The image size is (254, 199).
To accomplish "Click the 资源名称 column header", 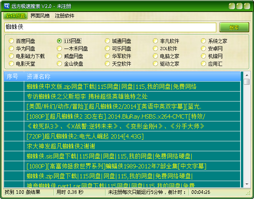I will click(132, 76).
